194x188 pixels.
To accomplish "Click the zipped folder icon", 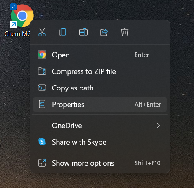I will coord(42,71).
